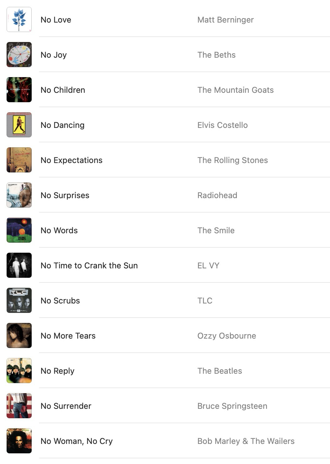
Task: Click the No Expectations album artwork
Action: (x=19, y=160)
